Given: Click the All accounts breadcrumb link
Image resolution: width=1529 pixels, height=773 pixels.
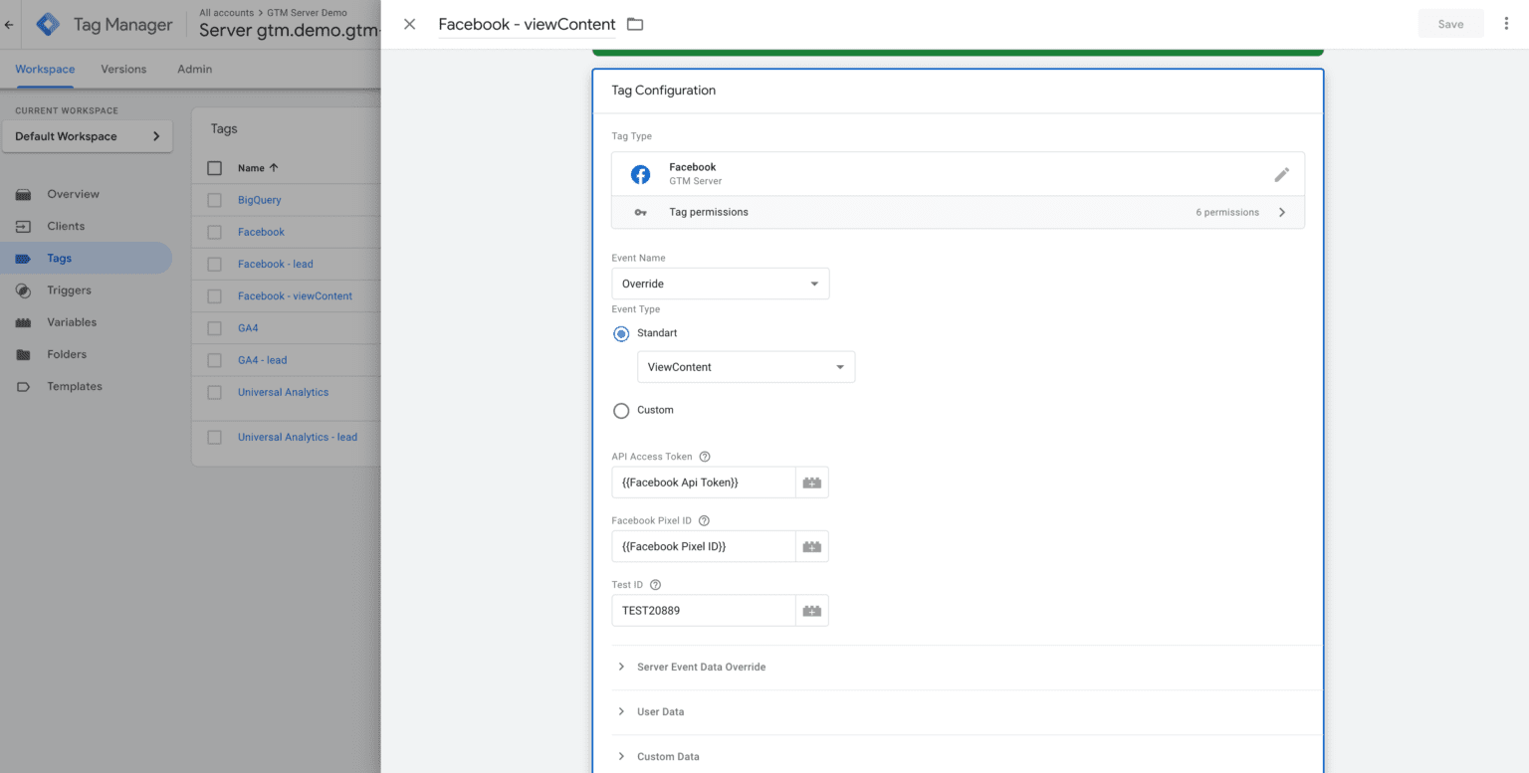Looking at the screenshot, I should [226, 13].
